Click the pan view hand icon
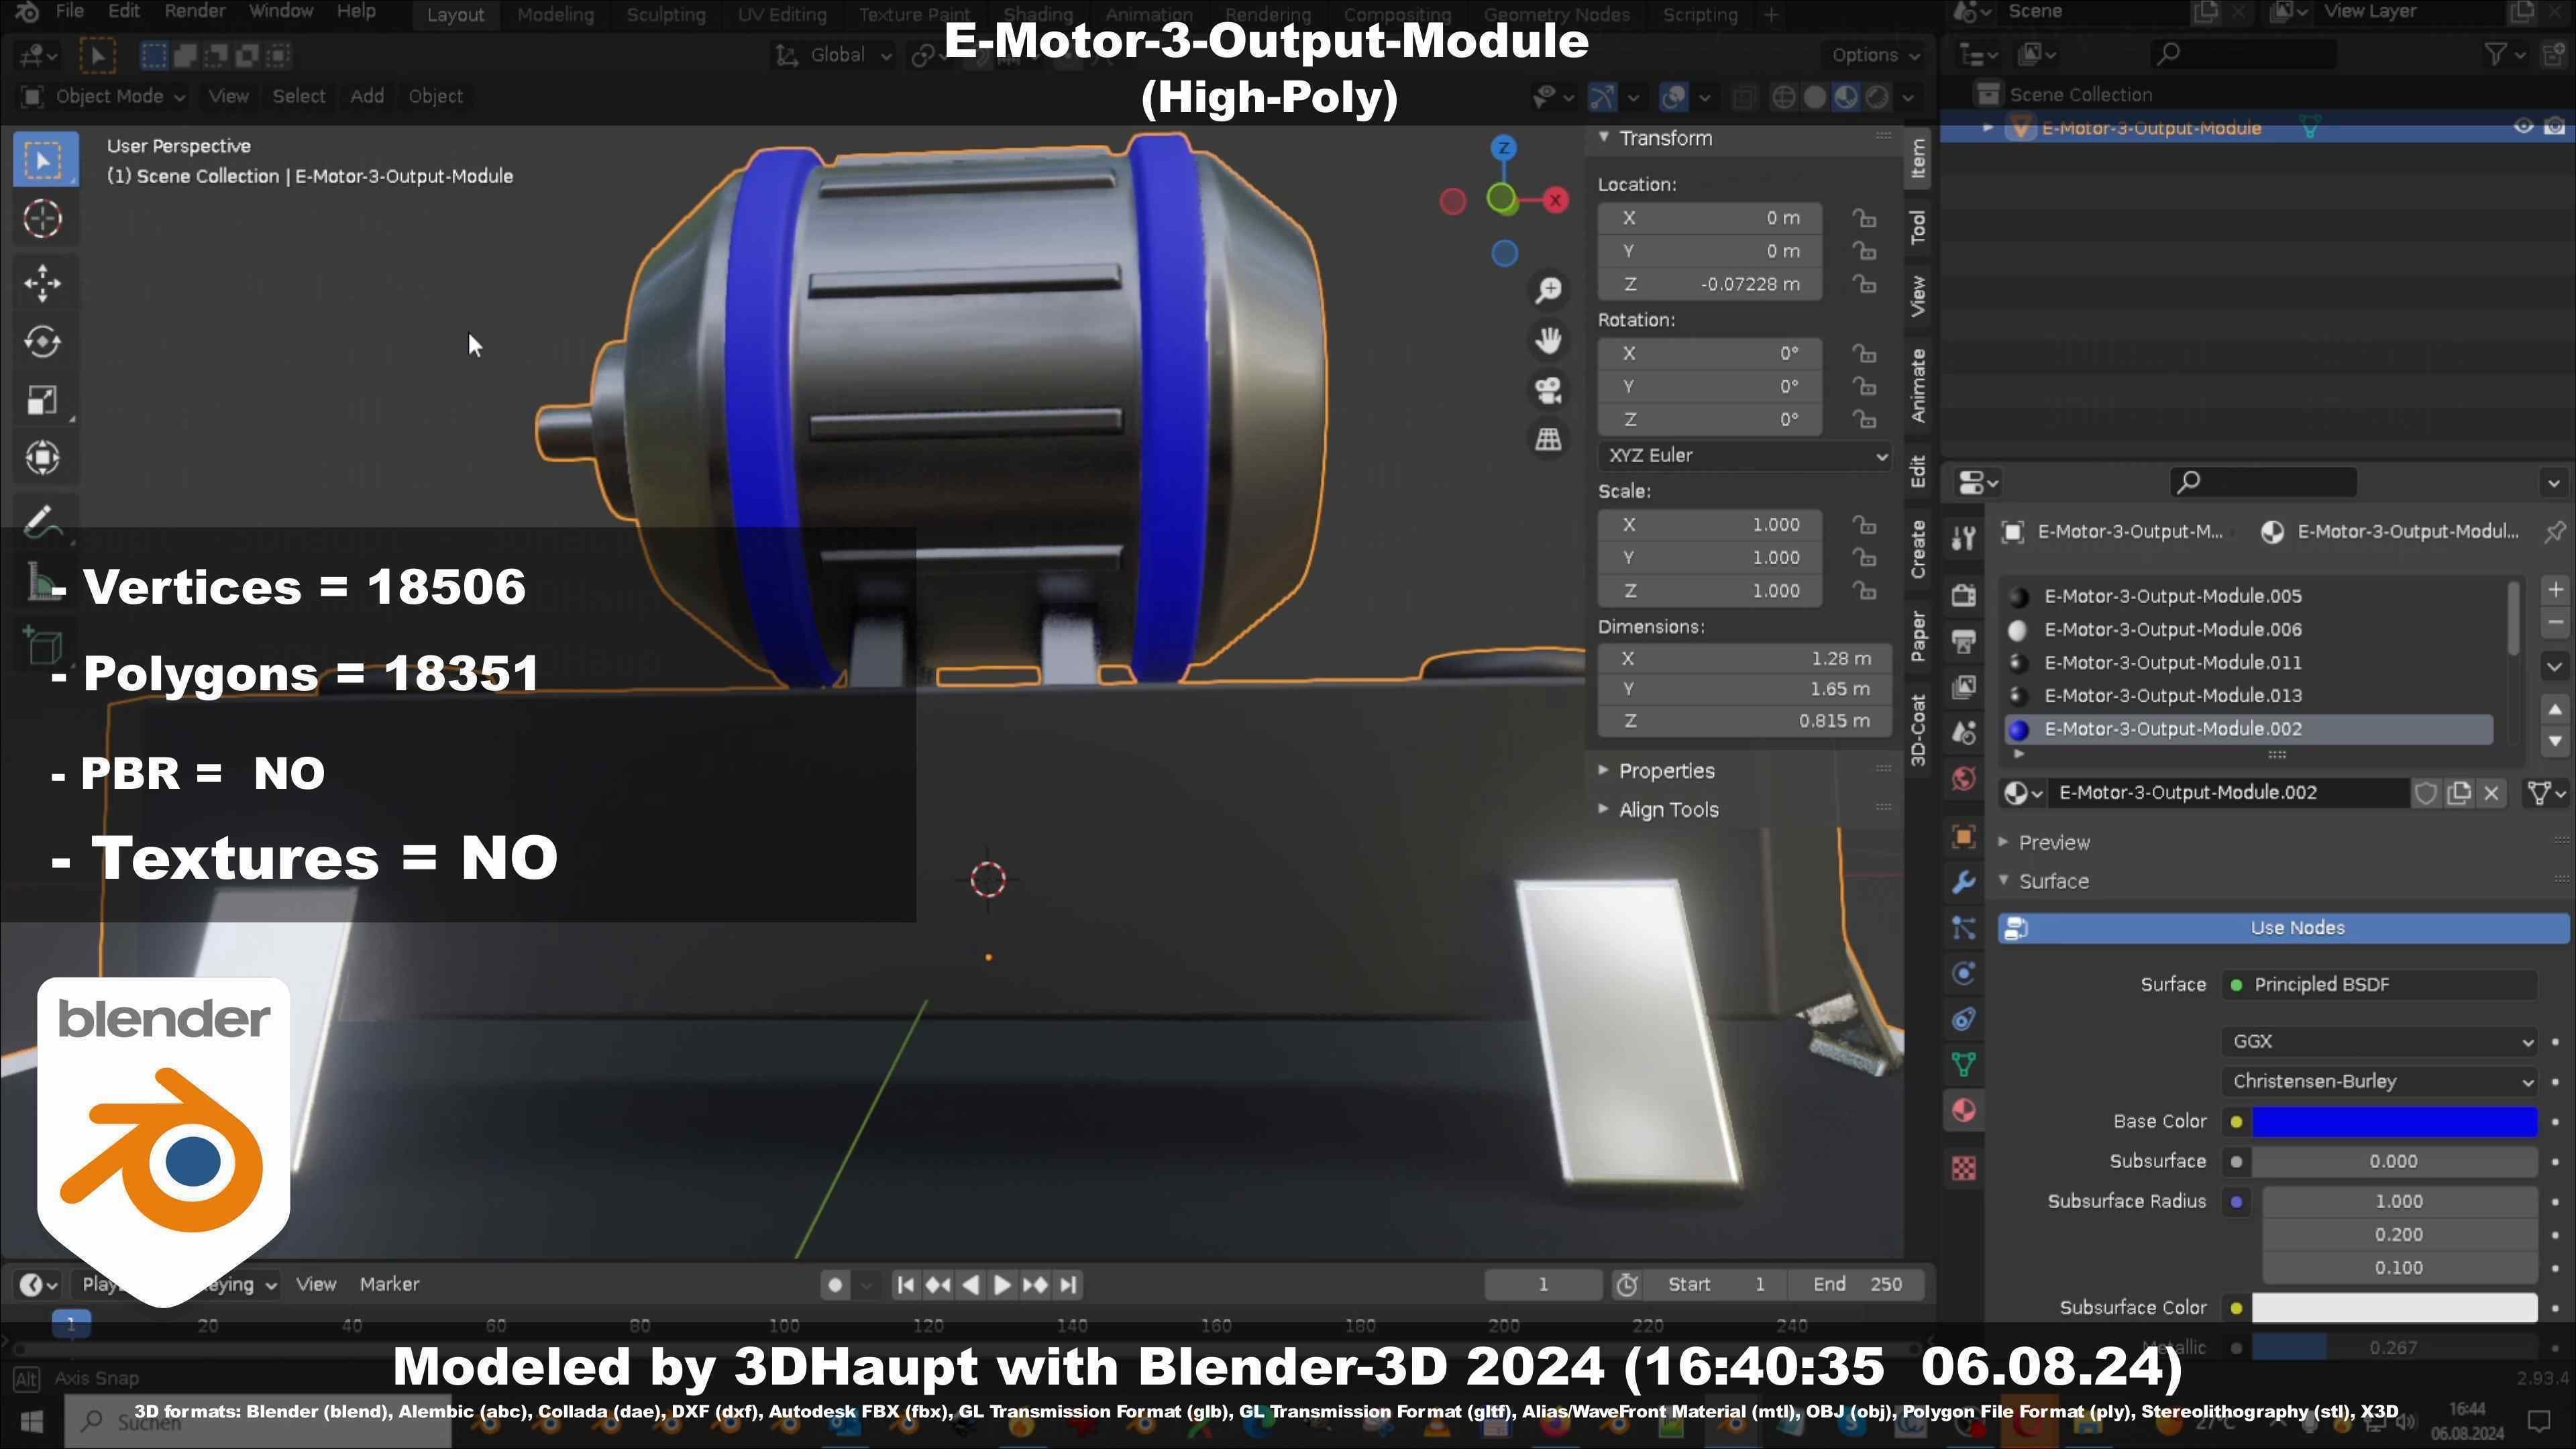This screenshot has width=2576, height=1449. (x=1549, y=341)
